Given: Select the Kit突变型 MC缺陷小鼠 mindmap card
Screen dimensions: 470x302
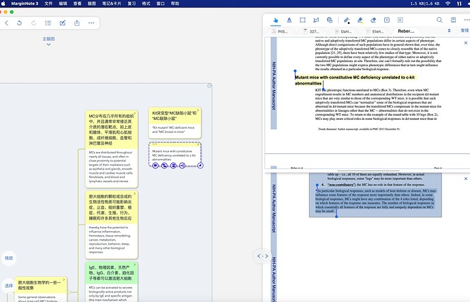Looking at the screenshot, I should click(175, 123).
